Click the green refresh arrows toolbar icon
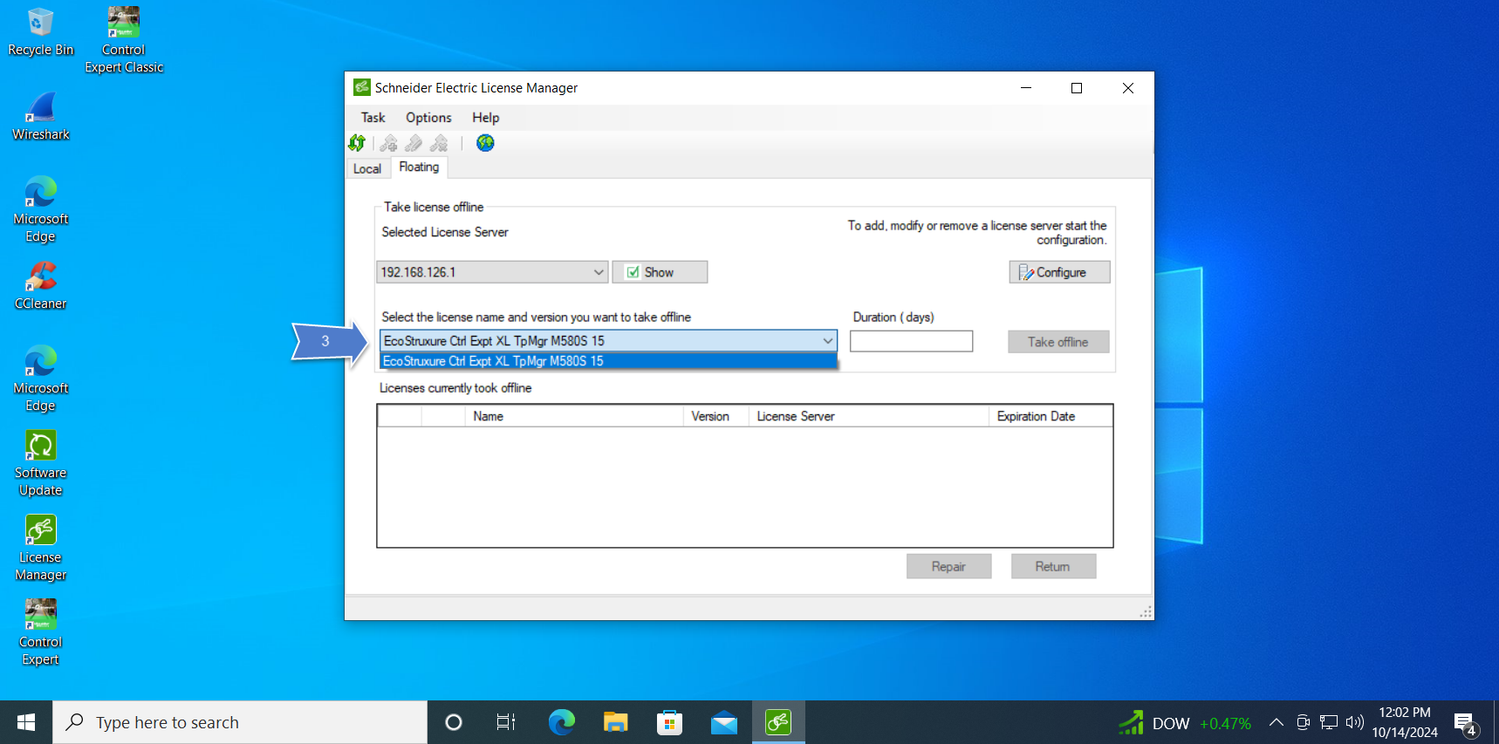The image size is (1499, 744). [x=357, y=143]
